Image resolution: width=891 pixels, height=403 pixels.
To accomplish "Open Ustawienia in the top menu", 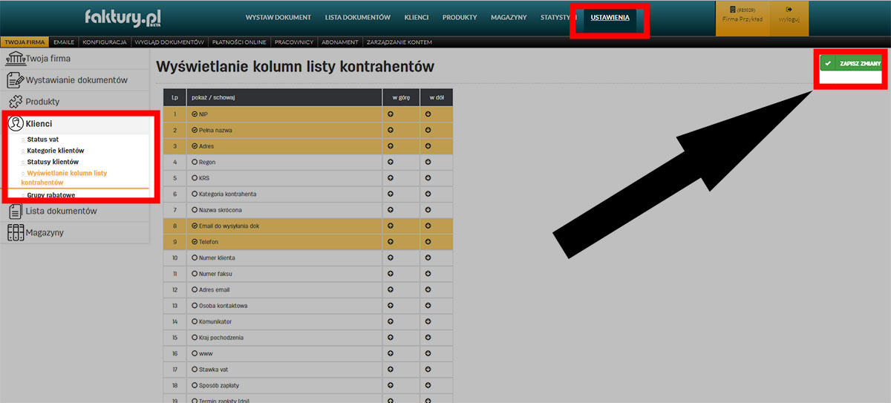I will [x=610, y=17].
